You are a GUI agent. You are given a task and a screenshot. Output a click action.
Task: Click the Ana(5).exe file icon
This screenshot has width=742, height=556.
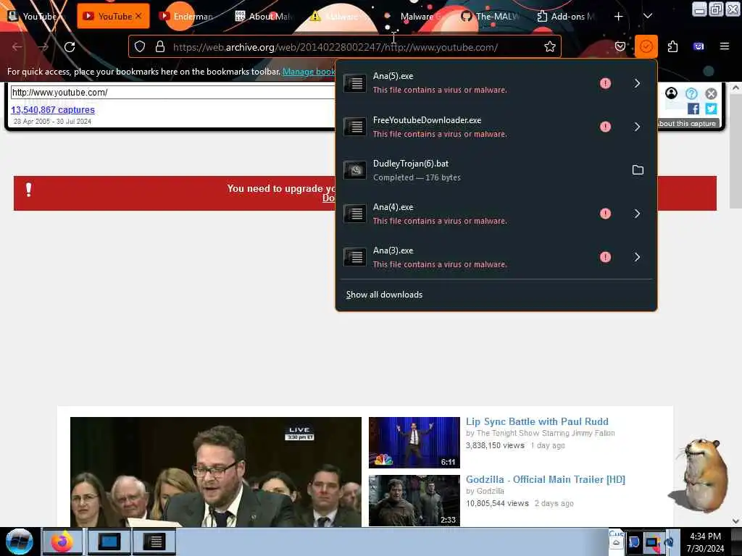[354, 83]
